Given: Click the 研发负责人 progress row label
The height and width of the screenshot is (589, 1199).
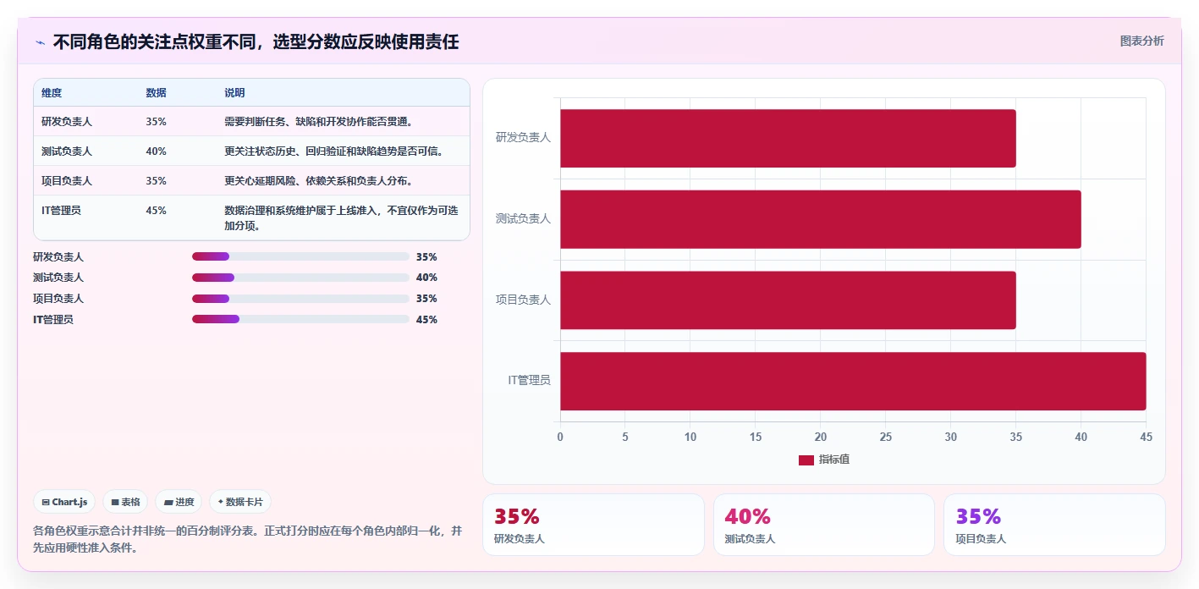Looking at the screenshot, I should pyautogui.click(x=58, y=256).
